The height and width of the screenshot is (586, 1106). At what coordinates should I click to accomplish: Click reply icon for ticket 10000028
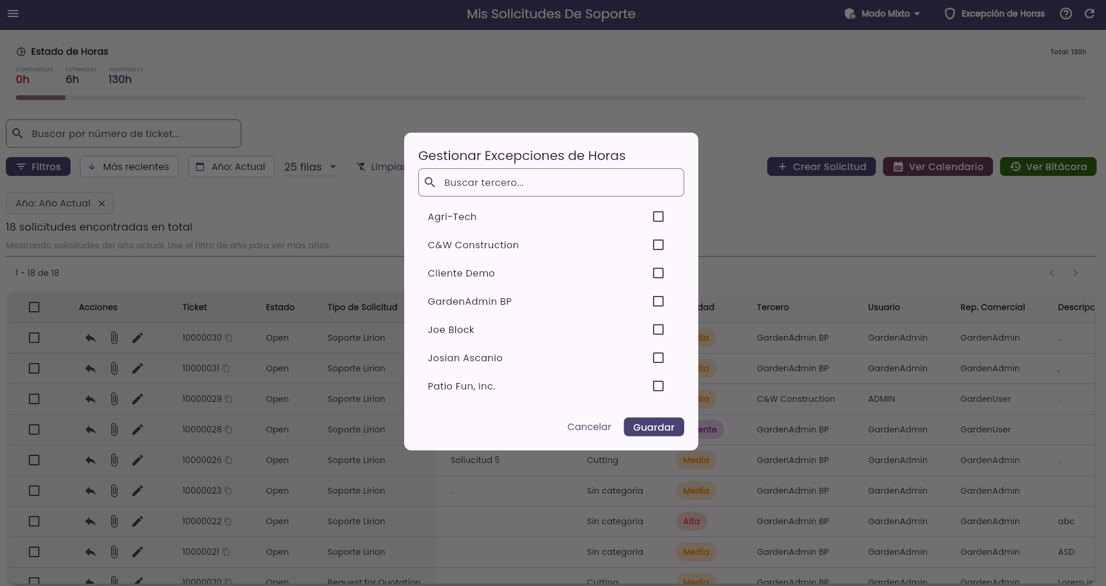[90, 429]
